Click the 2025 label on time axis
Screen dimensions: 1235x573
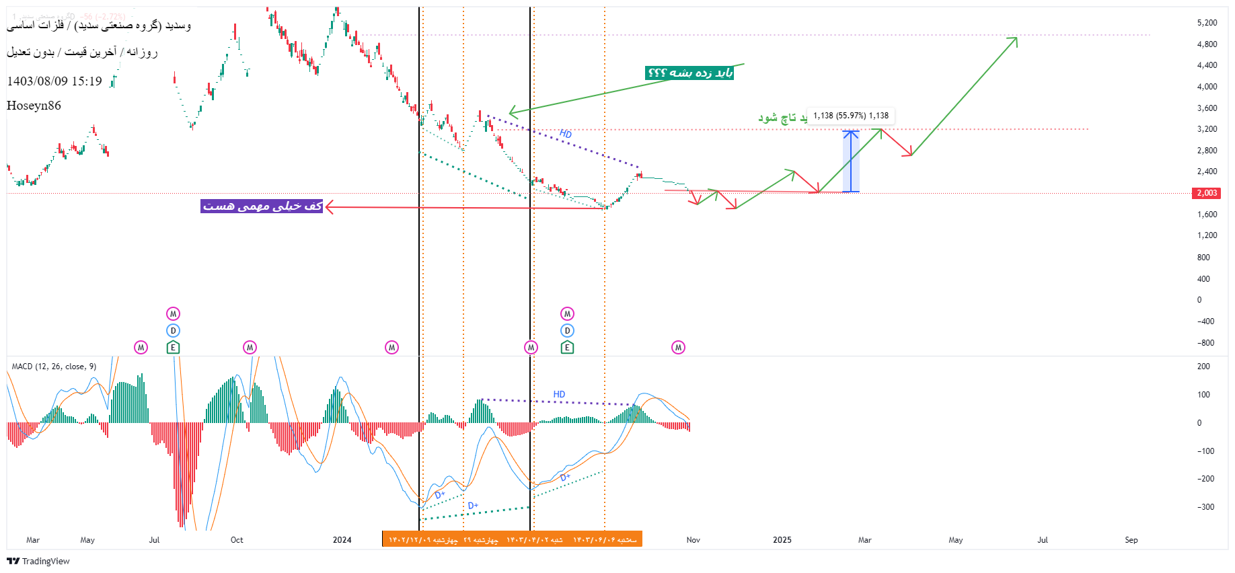782,540
